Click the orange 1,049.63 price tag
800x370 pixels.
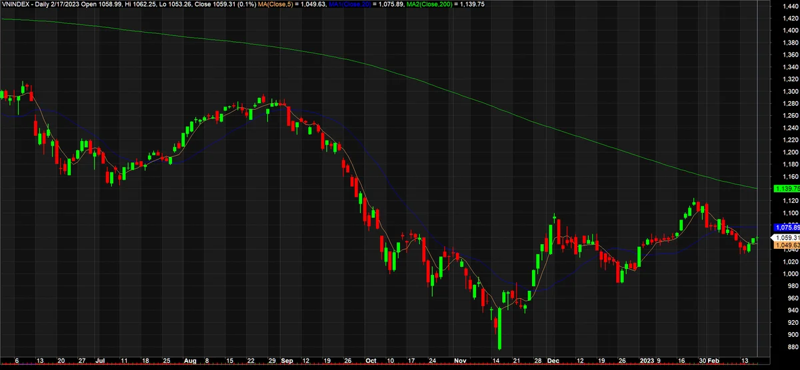pos(785,245)
